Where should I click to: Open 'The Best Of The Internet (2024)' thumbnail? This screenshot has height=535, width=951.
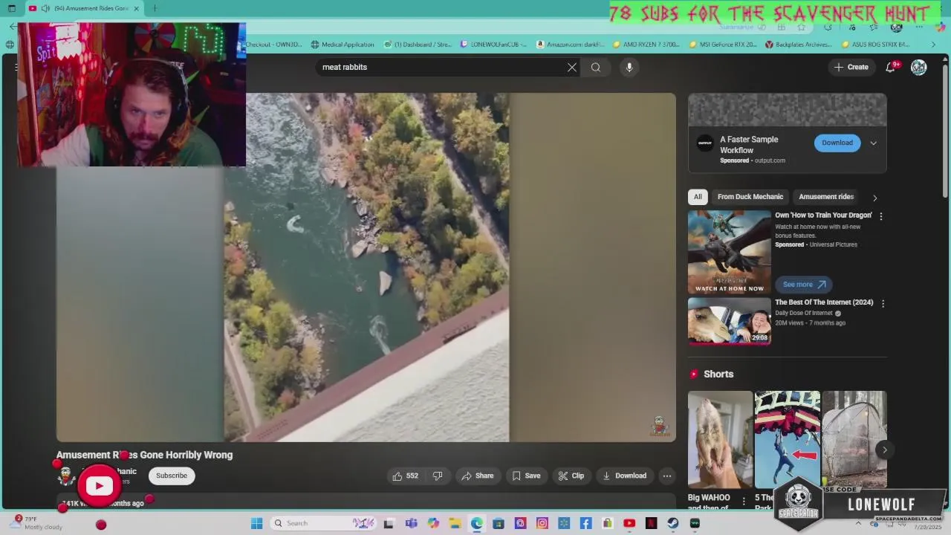pyautogui.click(x=730, y=322)
